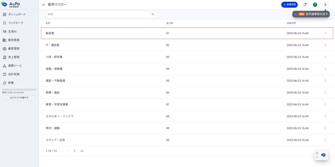Click the 新規作成 button
335x167 pixels.
(x=290, y=5)
